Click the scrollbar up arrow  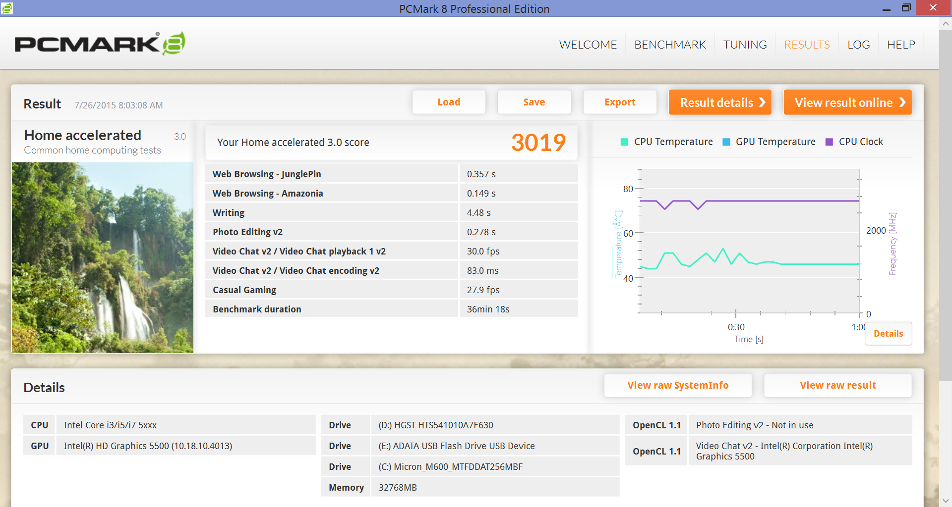click(946, 23)
